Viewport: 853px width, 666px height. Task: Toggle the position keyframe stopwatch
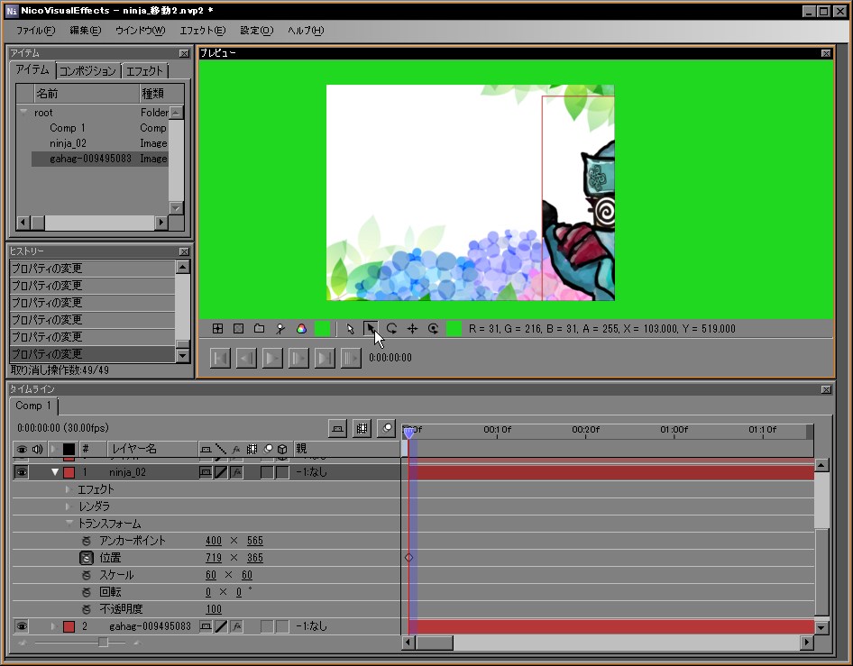coord(87,558)
